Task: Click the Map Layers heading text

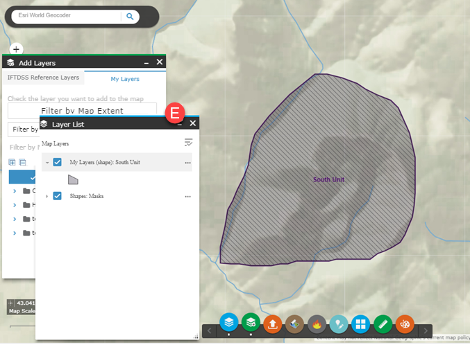Action: [55, 143]
